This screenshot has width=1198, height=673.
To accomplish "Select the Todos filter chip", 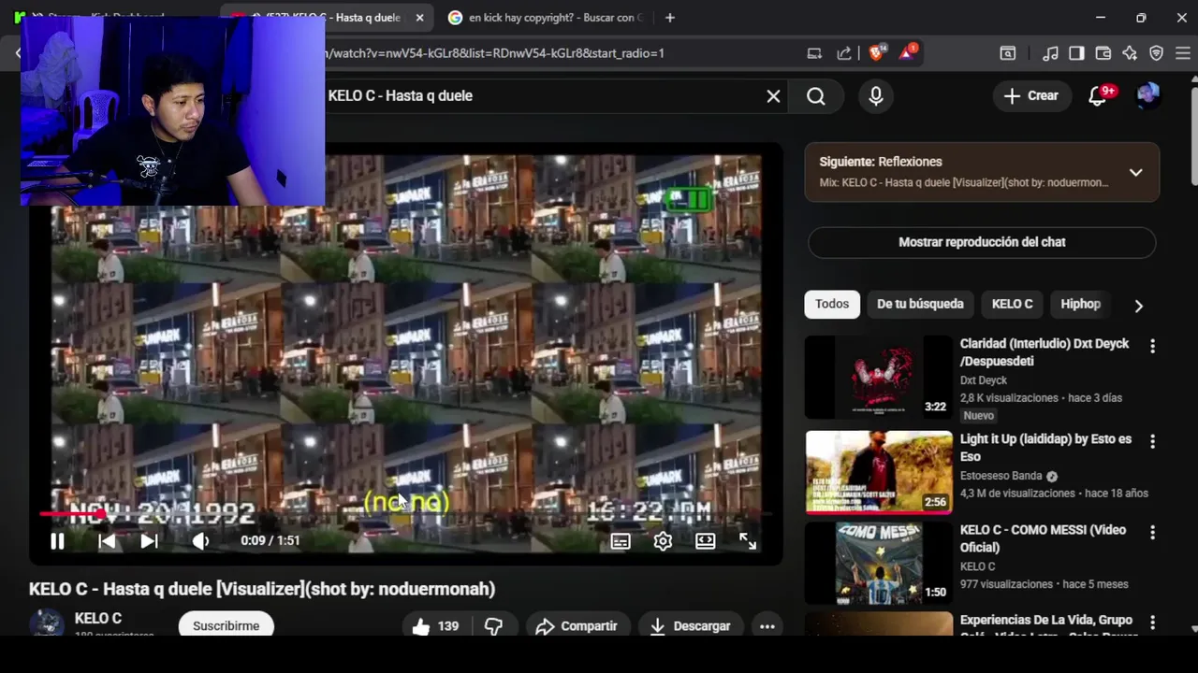I will coord(832,304).
